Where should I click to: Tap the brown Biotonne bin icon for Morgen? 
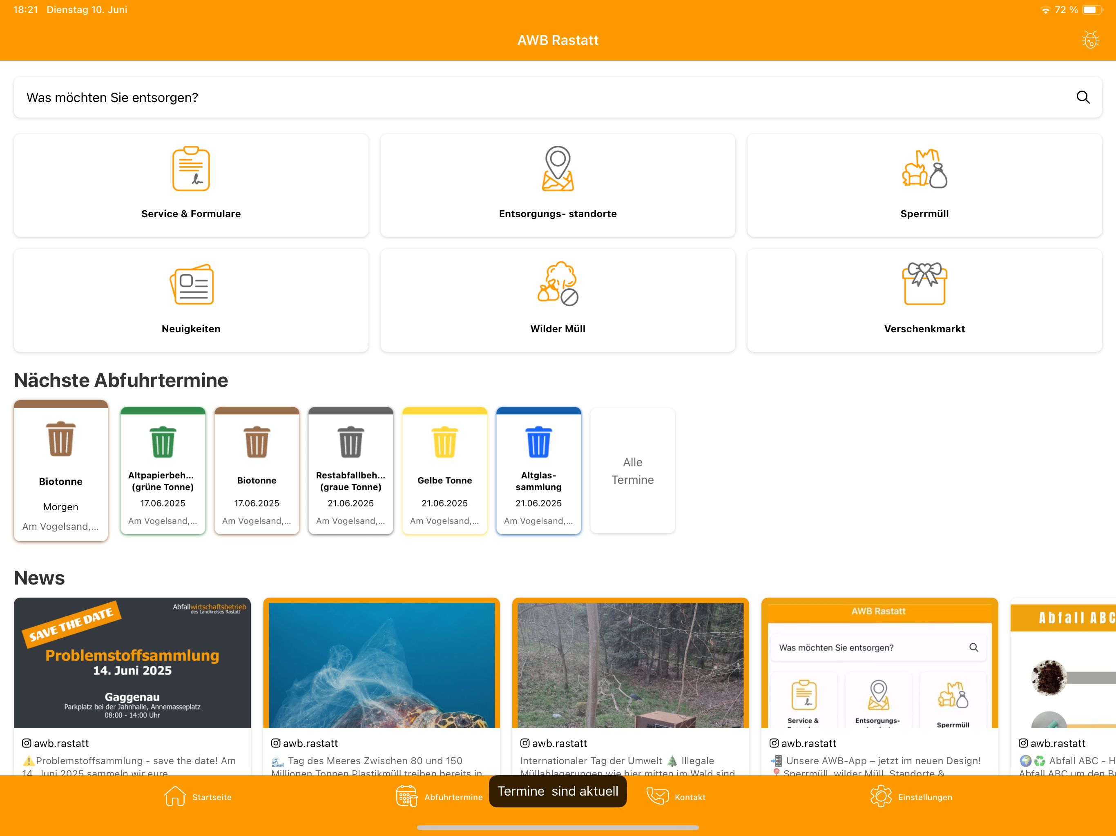click(x=60, y=439)
